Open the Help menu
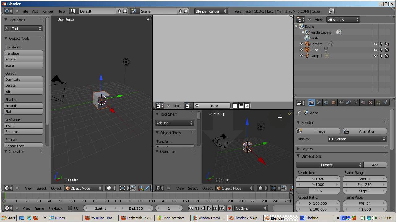This screenshot has width=396, height=222. pyautogui.click(x=61, y=11)
